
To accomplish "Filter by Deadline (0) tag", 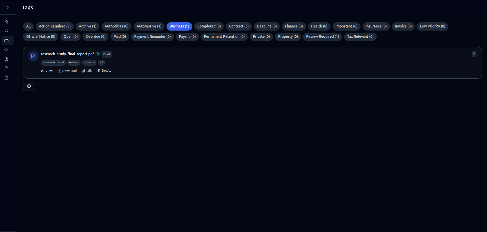I will 267,26.
